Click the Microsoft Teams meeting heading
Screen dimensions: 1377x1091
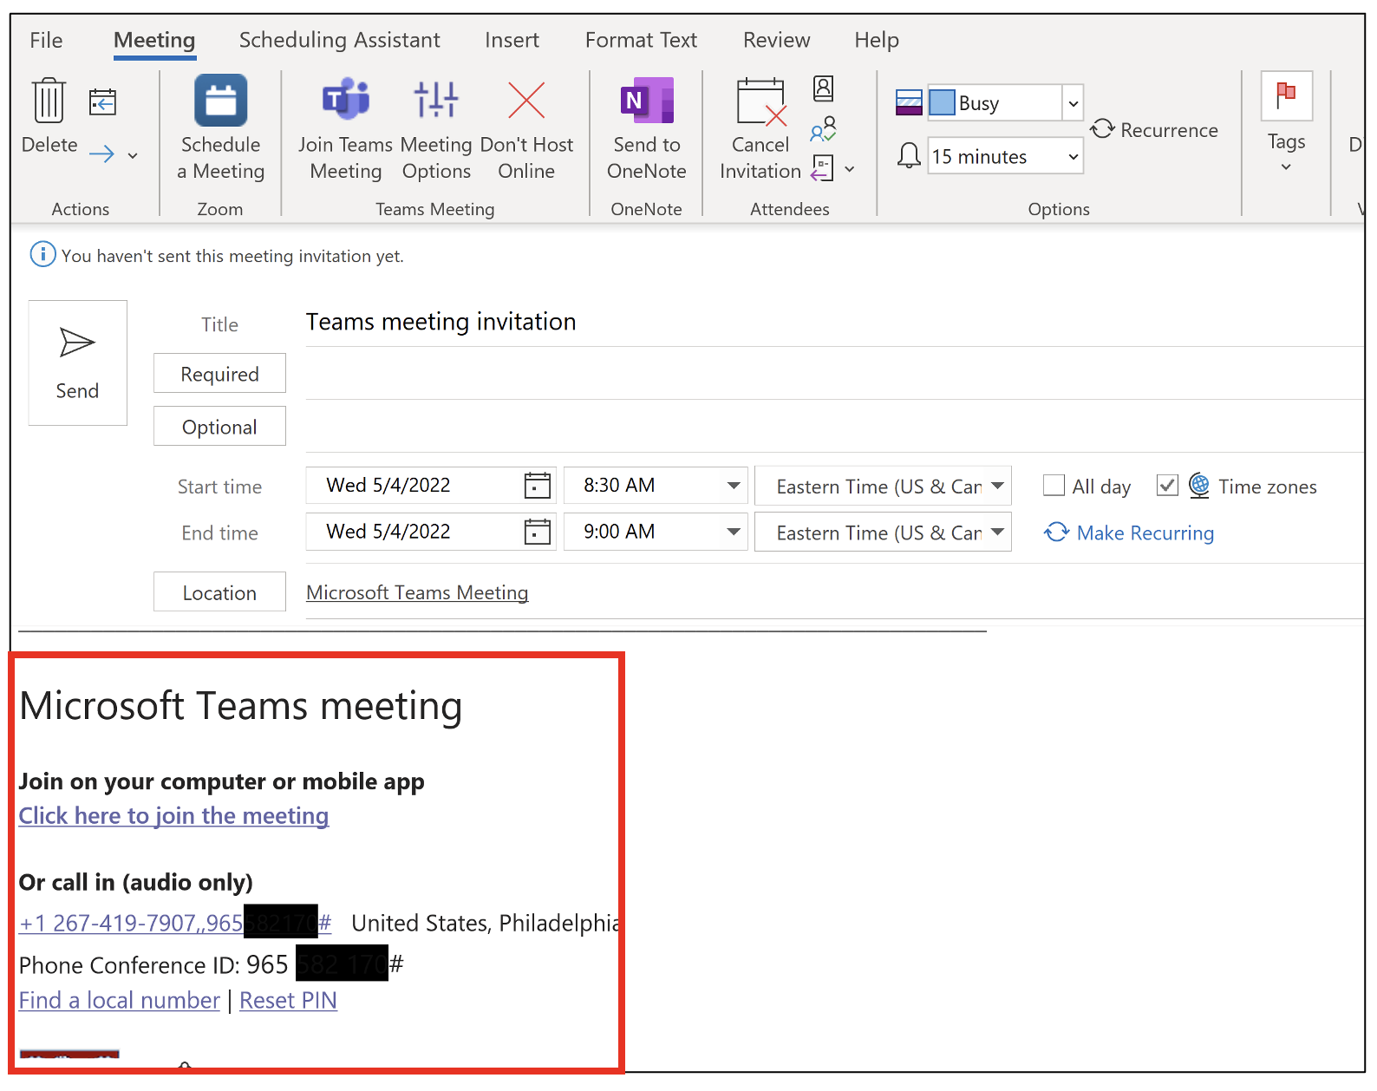(x=241, y=706)
